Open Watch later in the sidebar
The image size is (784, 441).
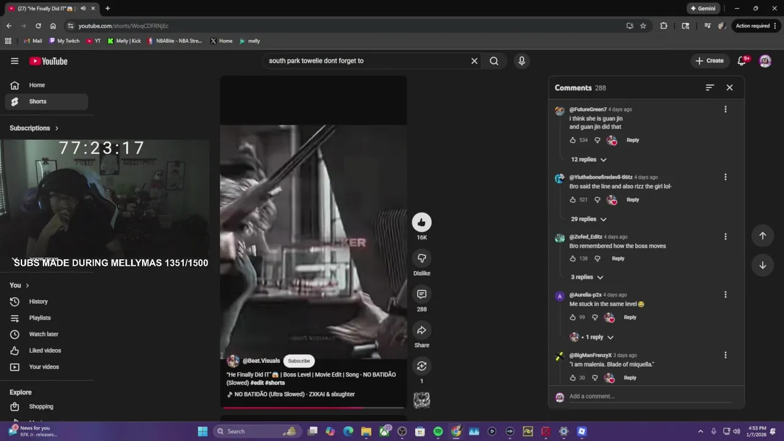click(x=47, y=334)
